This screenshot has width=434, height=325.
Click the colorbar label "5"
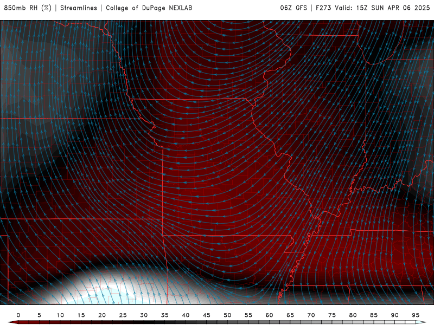(x=39, y=315)
